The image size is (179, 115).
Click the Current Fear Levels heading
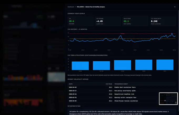76,14
